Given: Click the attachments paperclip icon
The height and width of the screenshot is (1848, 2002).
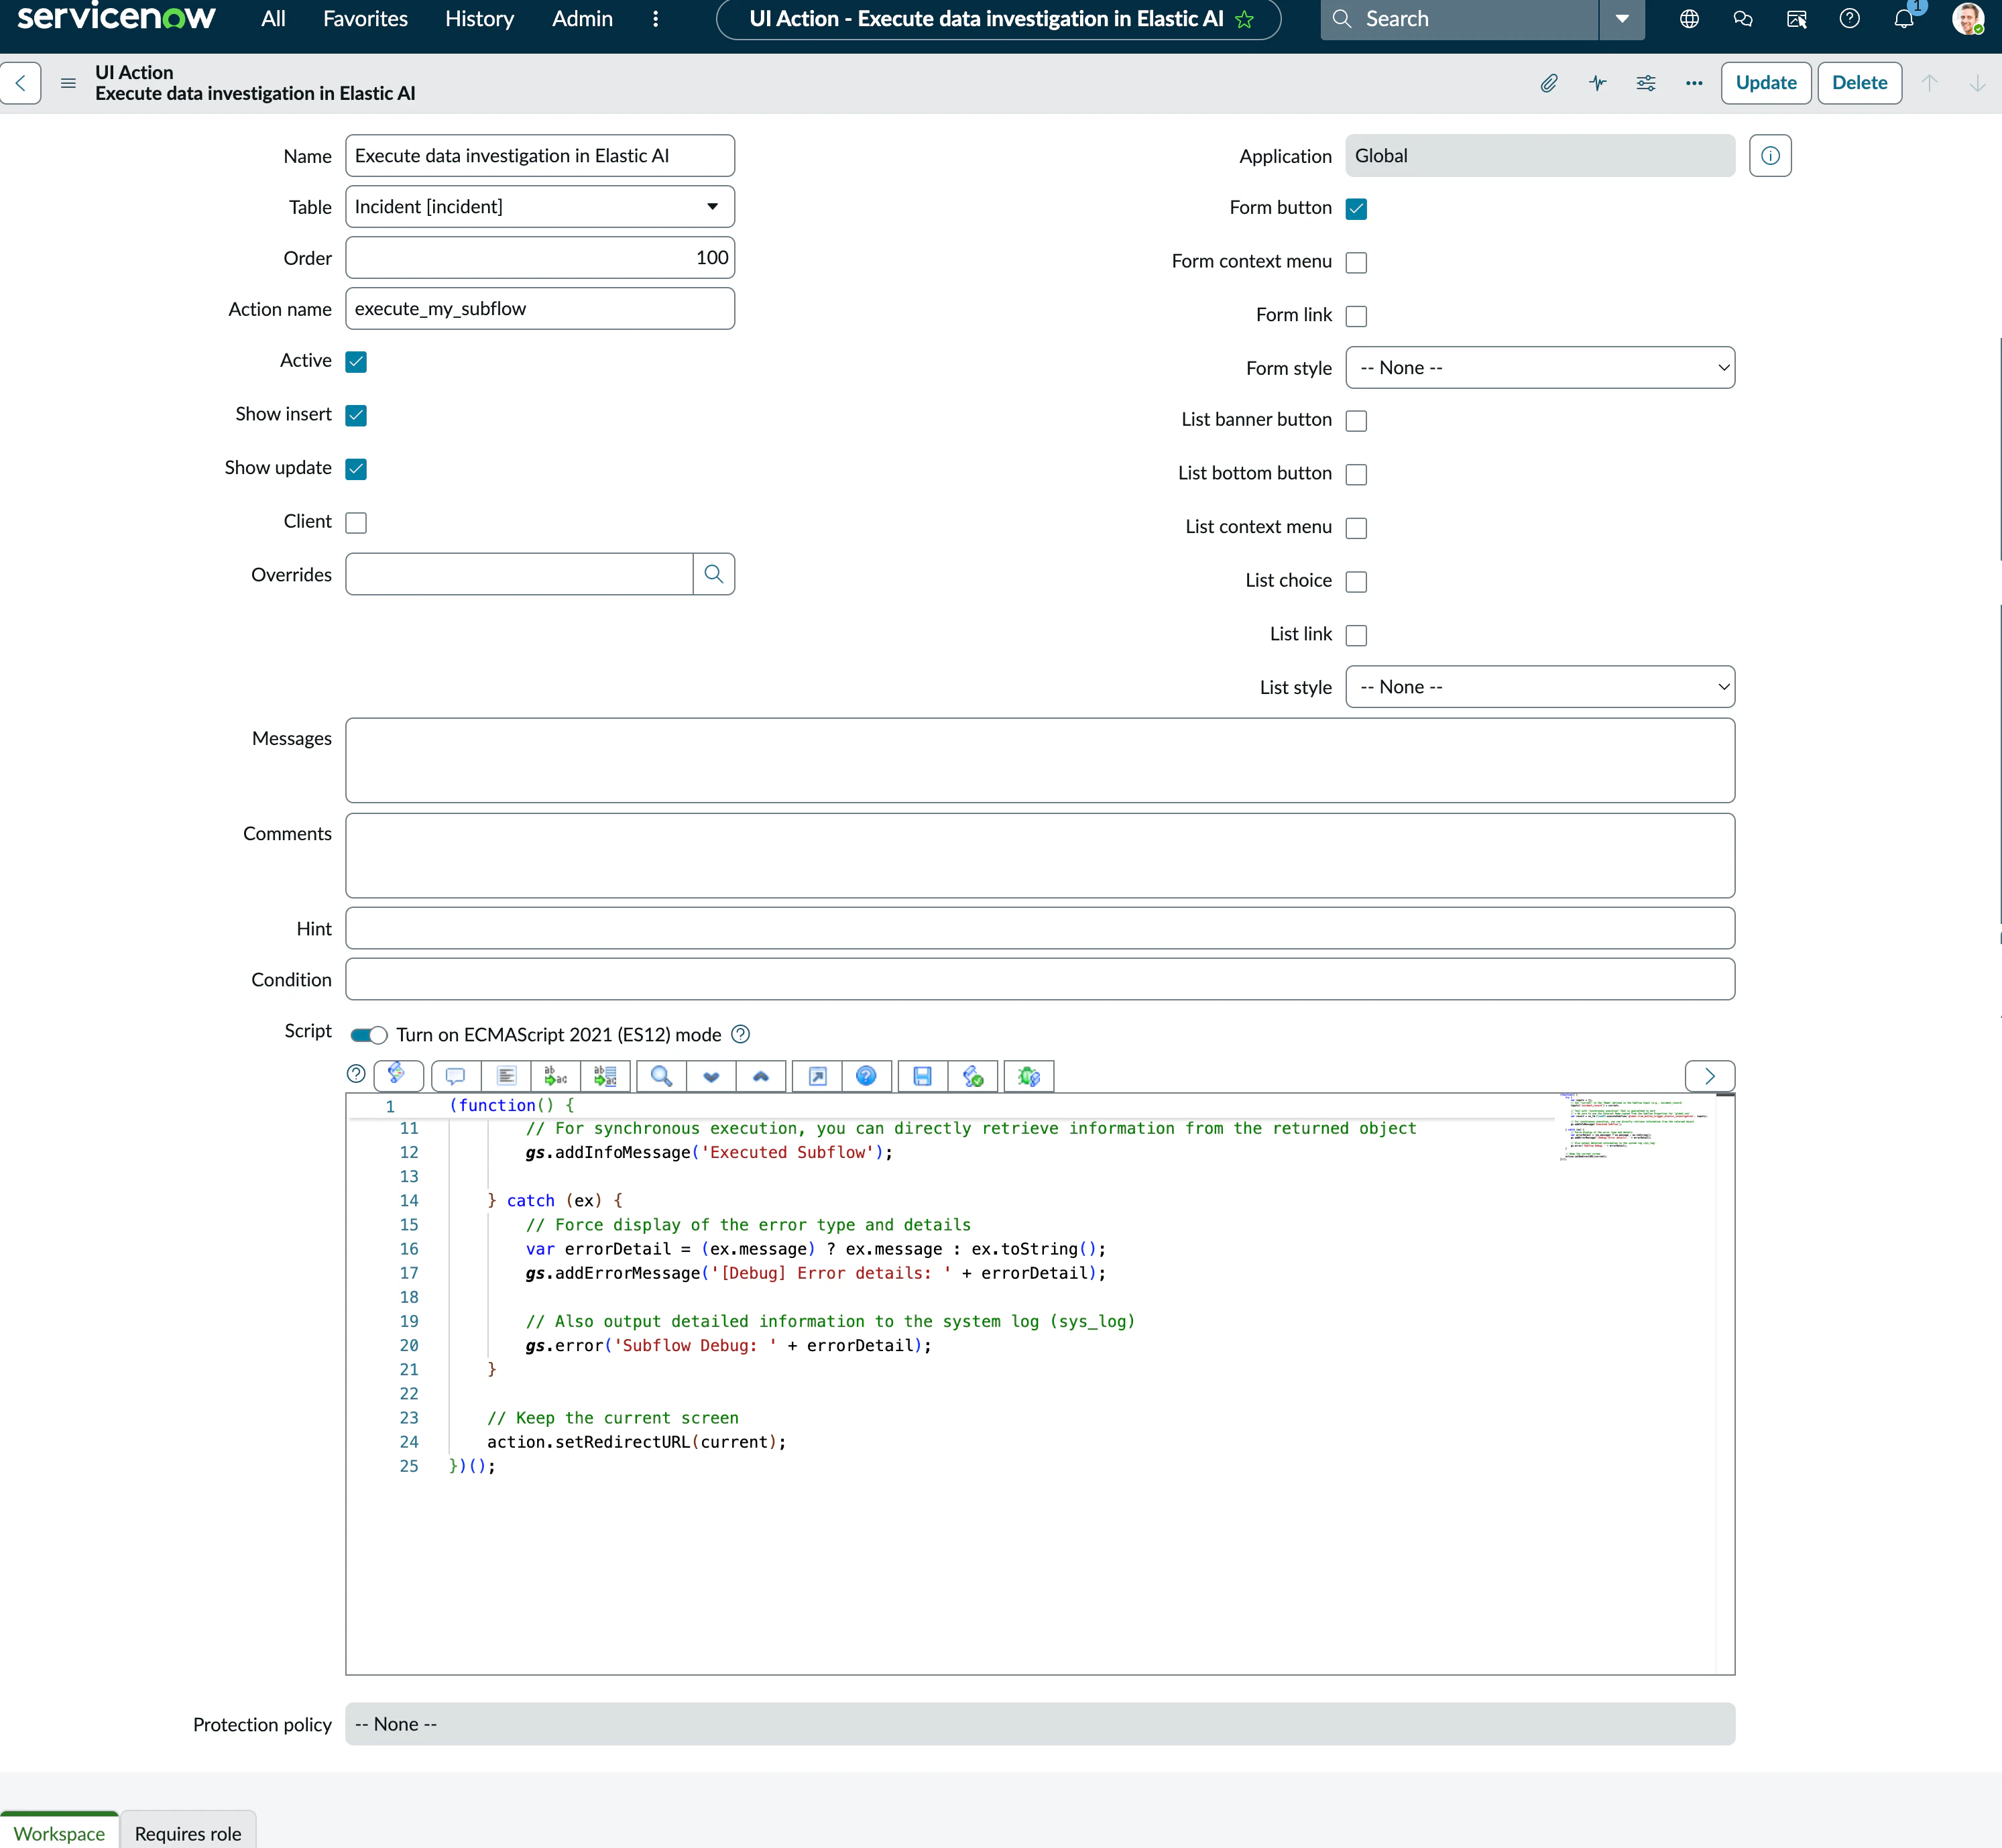Looking at the screenshot, I should point(1548,83).
